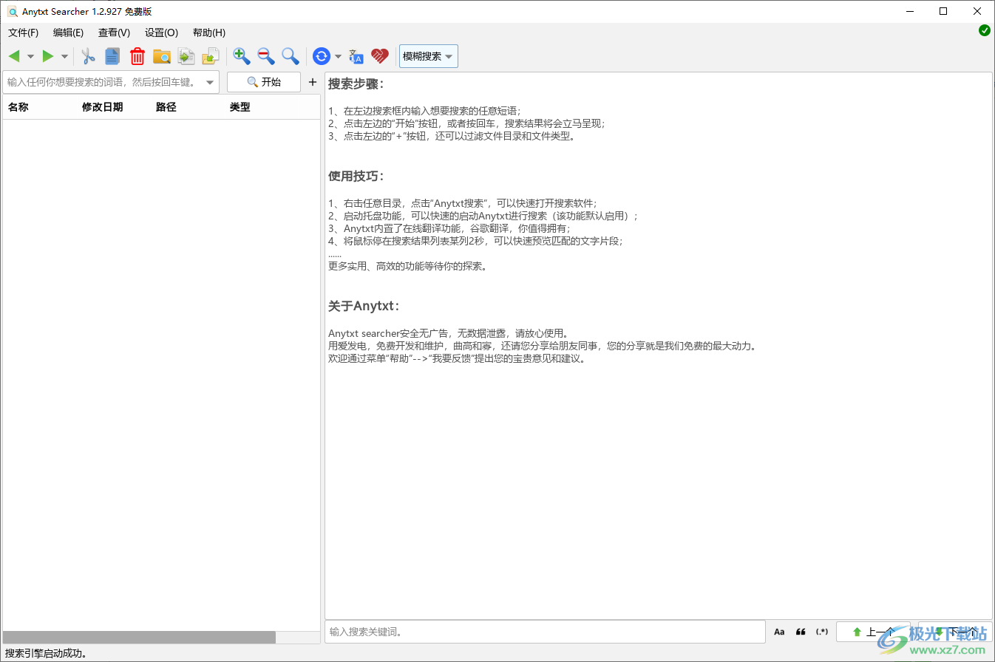Image resolution: width=995 pixels, height=662 pixels.
Task: Delete with the red trash can icon
Action: coord(137,56)
